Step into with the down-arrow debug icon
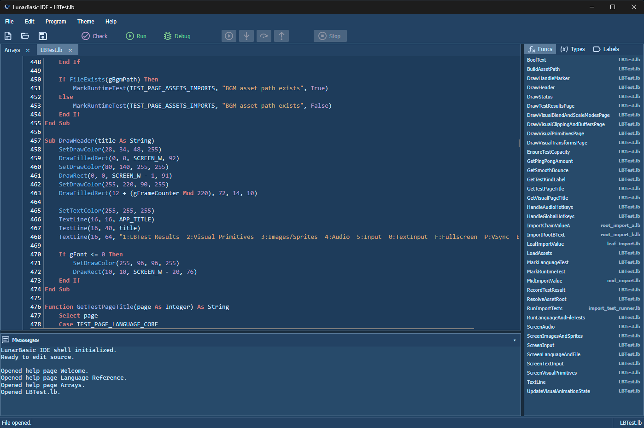 (246, 35)
